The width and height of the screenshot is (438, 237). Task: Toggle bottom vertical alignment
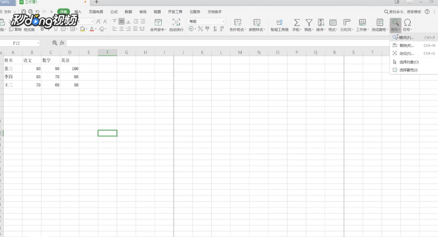[x=128, y=21]
